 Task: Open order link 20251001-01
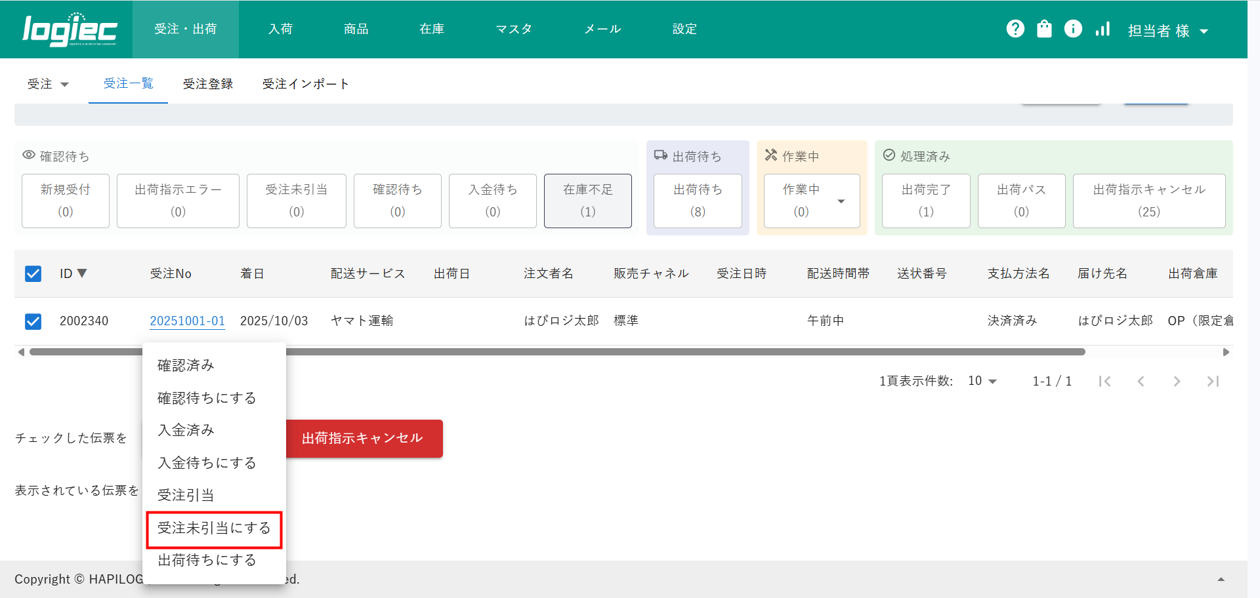coord(187,321)
